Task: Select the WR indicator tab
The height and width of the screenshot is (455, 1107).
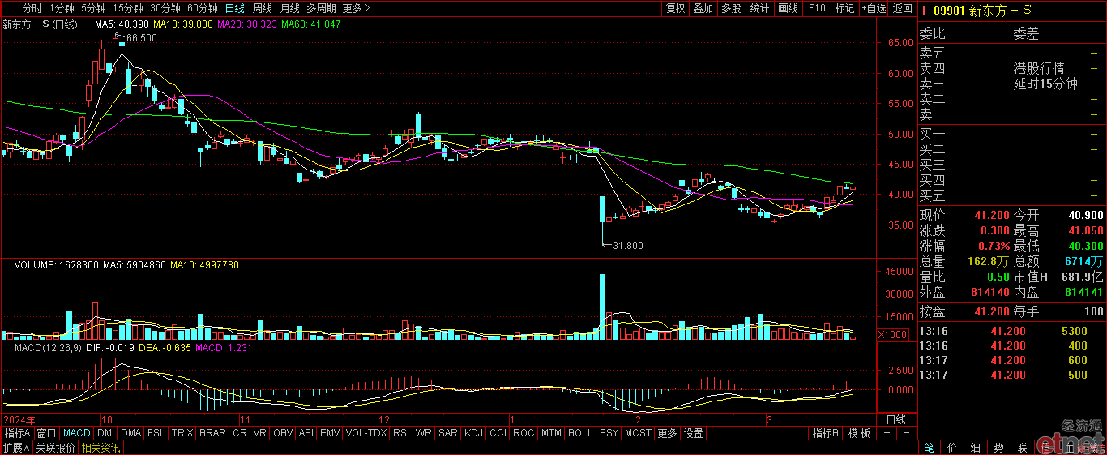Action: (423, 433)
